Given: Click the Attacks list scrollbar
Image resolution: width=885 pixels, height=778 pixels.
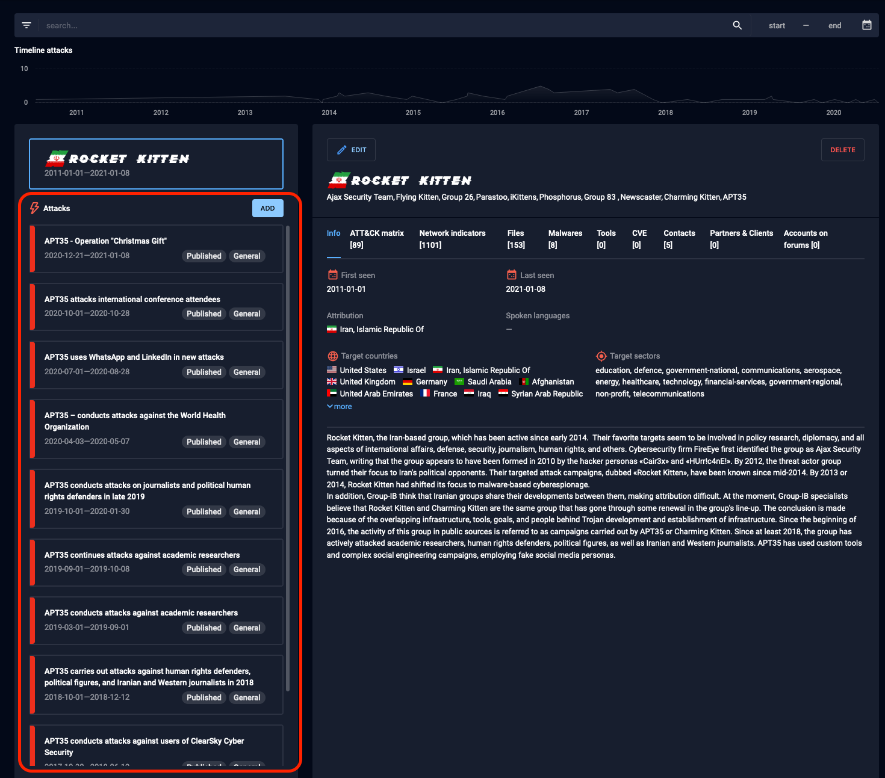Looking at the screenshot, I should (x=288, y=458).
